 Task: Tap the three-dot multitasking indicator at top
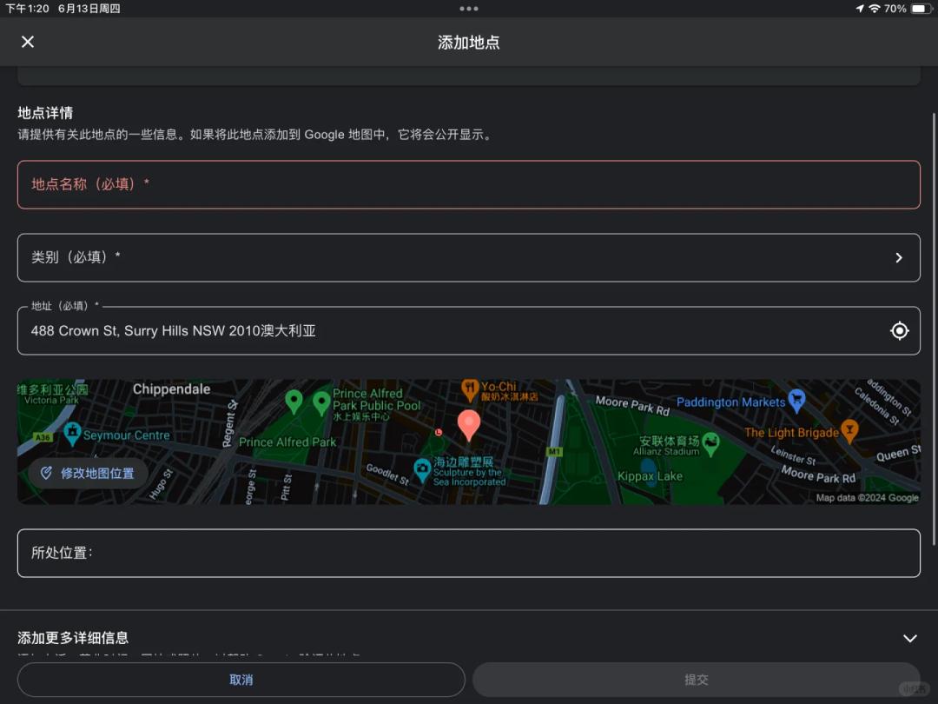tap(469, 9)
